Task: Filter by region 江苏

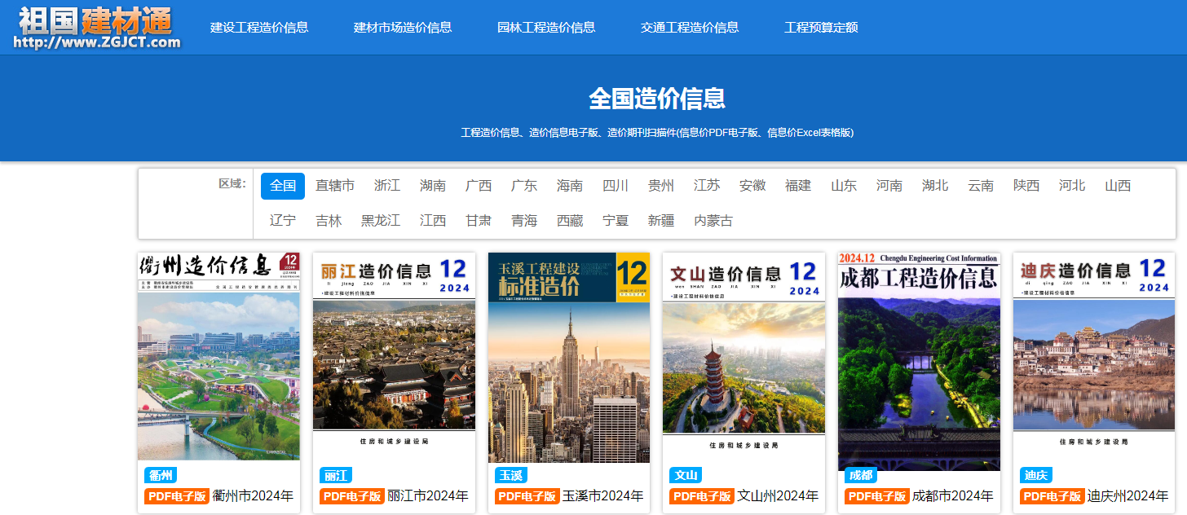Action: (x=707, y=186)
